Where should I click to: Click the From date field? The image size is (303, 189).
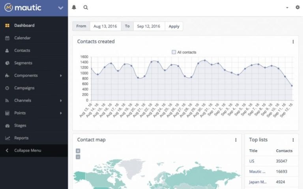(105, 26)
